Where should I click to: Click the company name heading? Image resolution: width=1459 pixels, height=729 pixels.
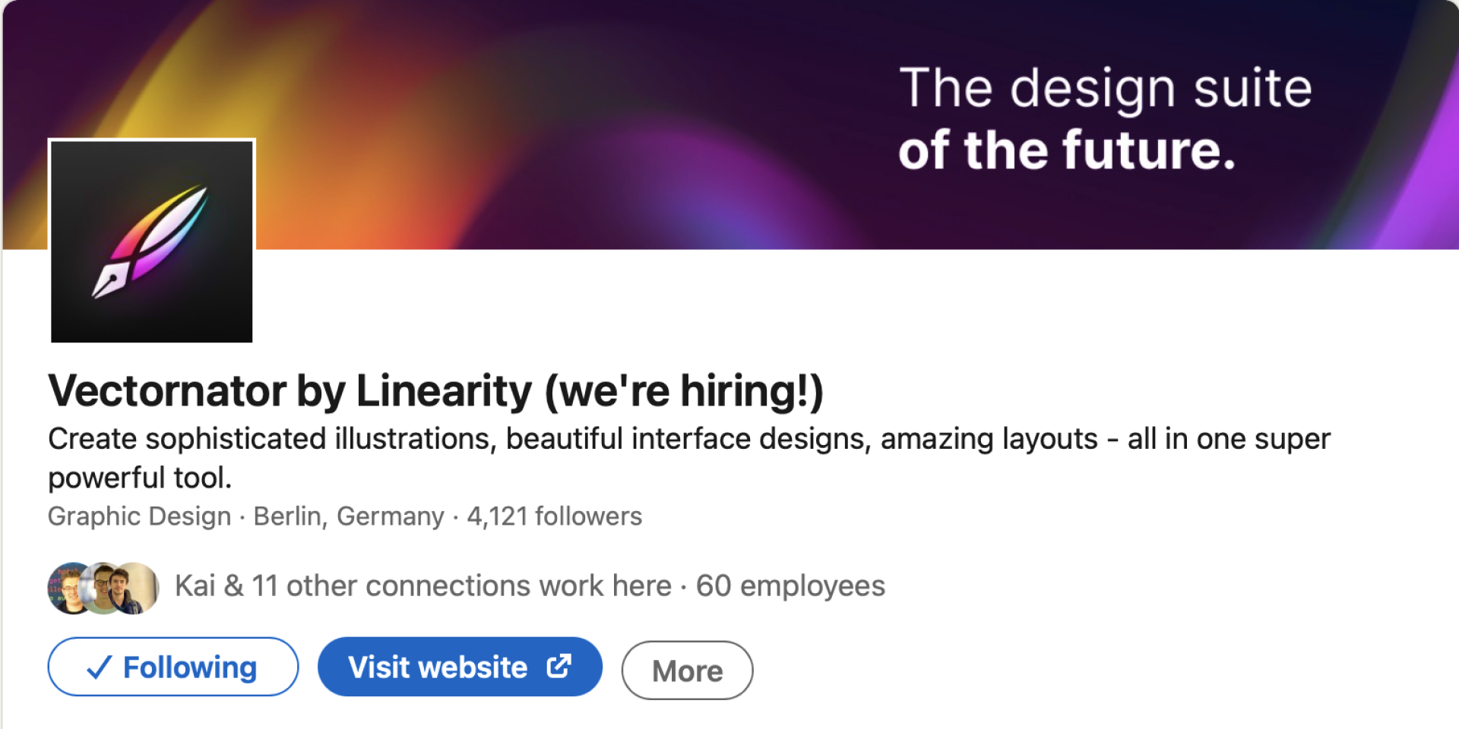coord(435,391)
